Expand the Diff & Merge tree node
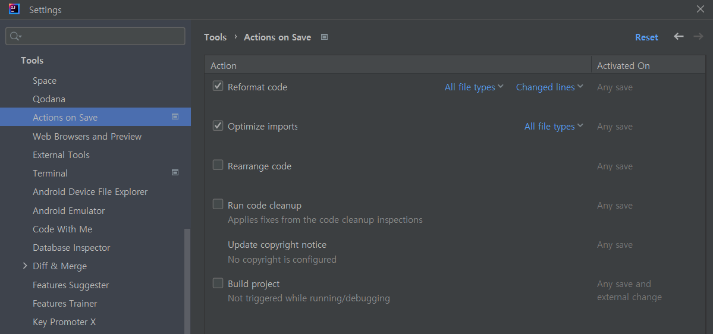Screen dimensions: 713x334 click(25, 266)
